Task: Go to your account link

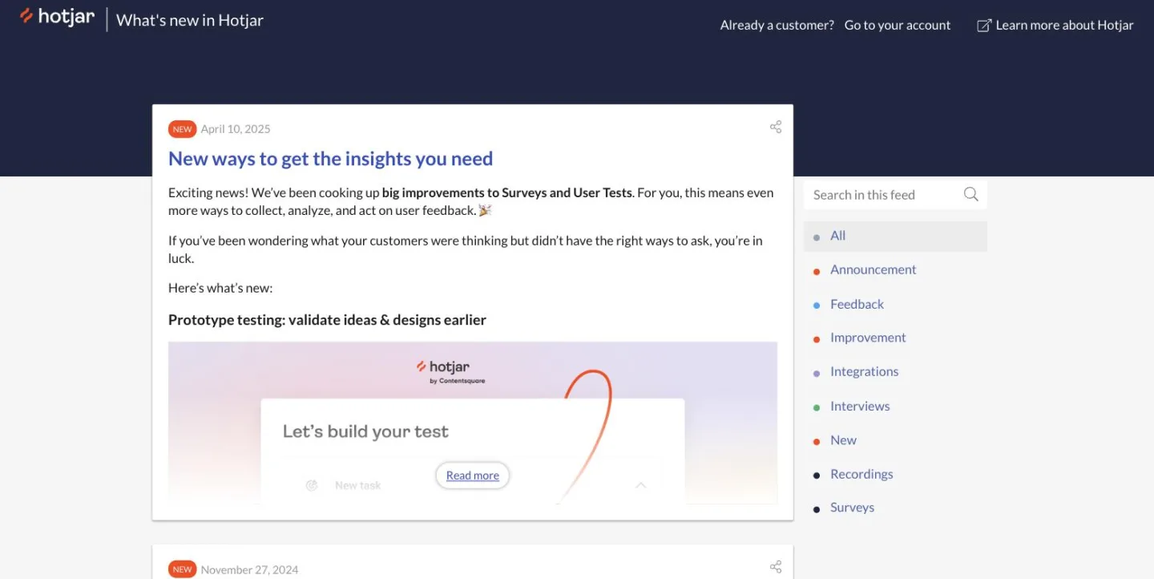Action: tap(897, 25)
